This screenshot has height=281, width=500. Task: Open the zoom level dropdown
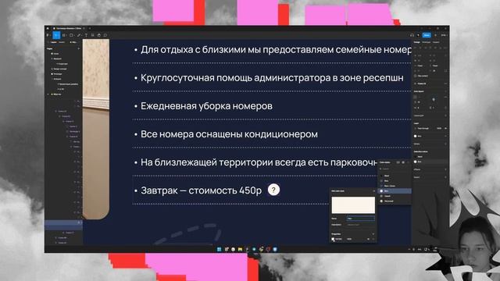445,34
